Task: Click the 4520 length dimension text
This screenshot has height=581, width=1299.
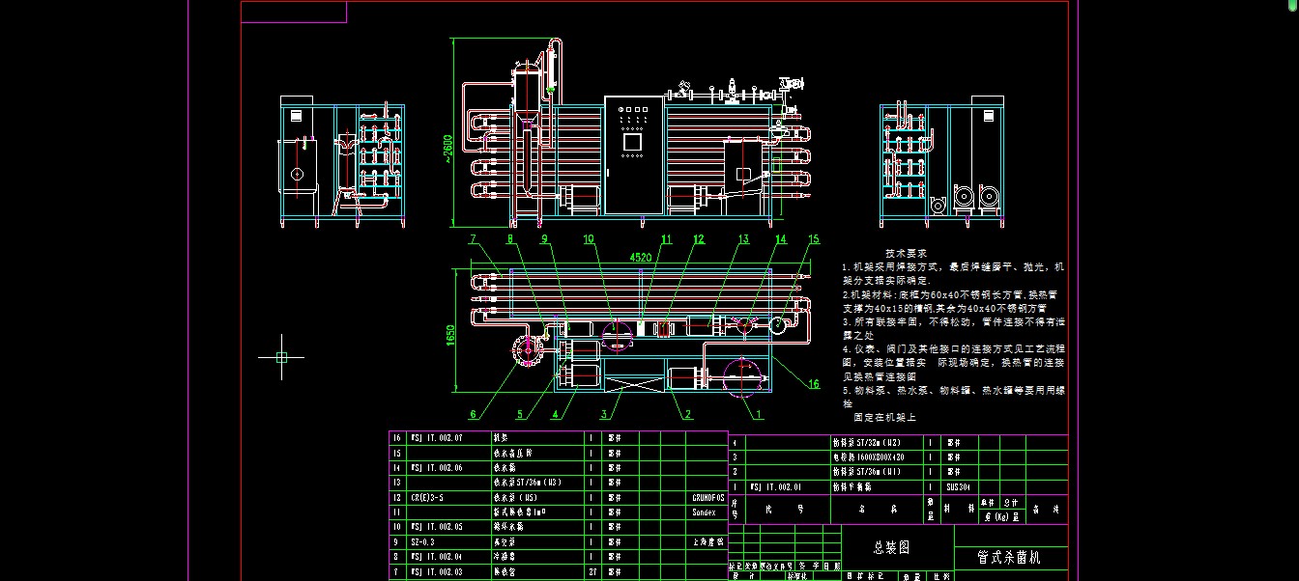Action: click(640, 258)
